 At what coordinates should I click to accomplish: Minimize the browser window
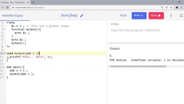click(173, 2)
